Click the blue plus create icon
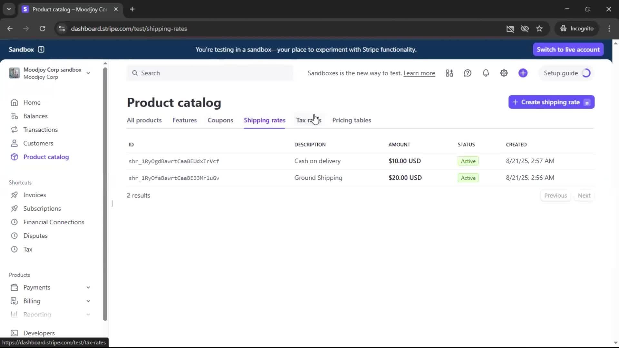 point(523,73)
